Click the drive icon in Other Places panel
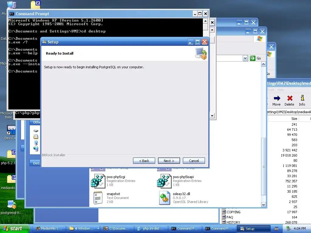 [x=36, y=131]
